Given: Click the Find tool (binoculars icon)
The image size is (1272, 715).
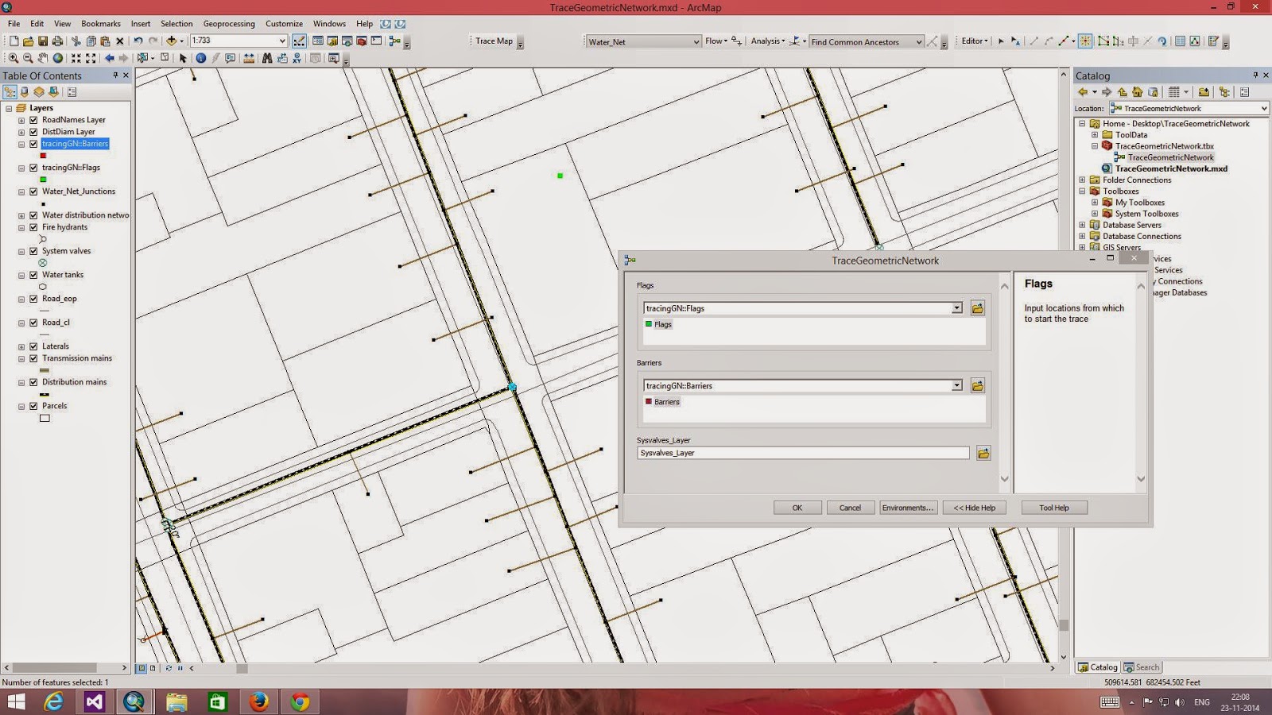Looking at the screenshot, I should [266, 58].
